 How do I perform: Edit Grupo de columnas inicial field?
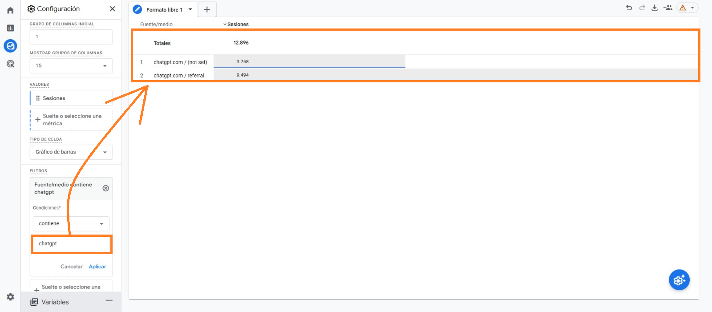(x=71, y=37)
